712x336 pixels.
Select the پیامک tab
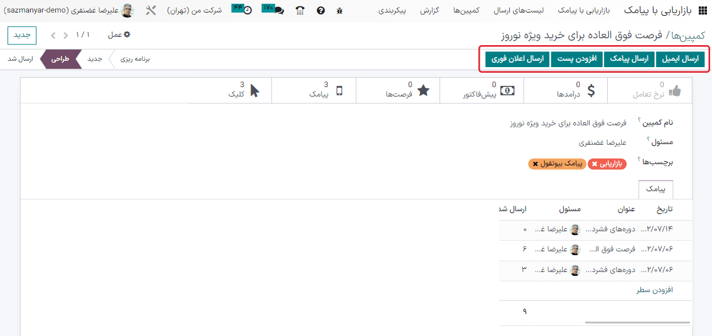(x=655, y=189)
